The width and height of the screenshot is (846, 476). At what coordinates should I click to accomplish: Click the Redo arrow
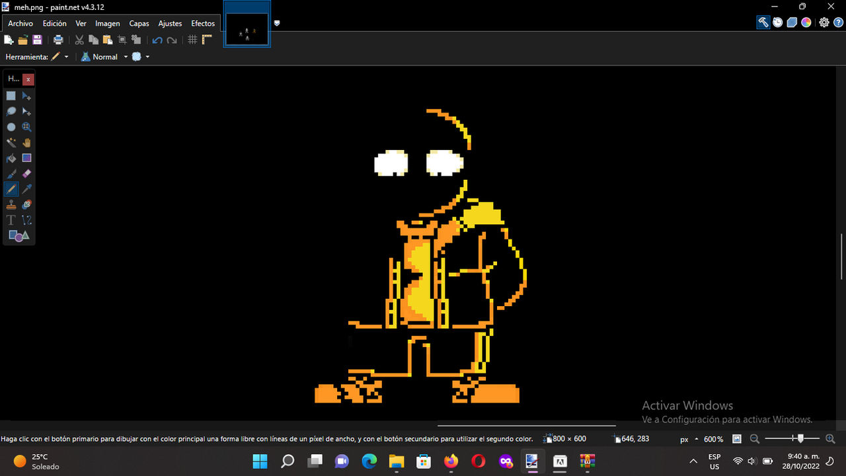click(172, 40)
